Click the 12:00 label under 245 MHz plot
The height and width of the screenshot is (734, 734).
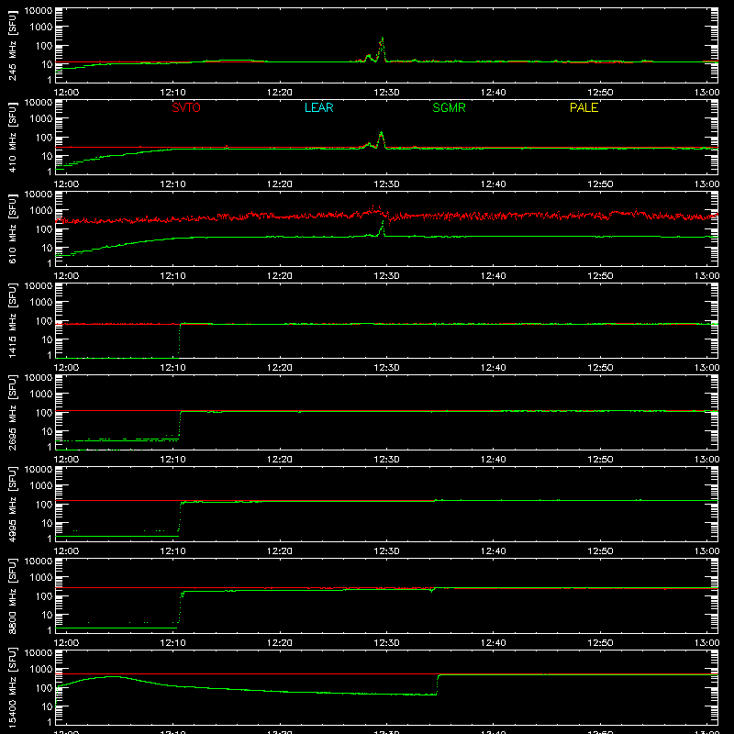click(x=66, y=93)
